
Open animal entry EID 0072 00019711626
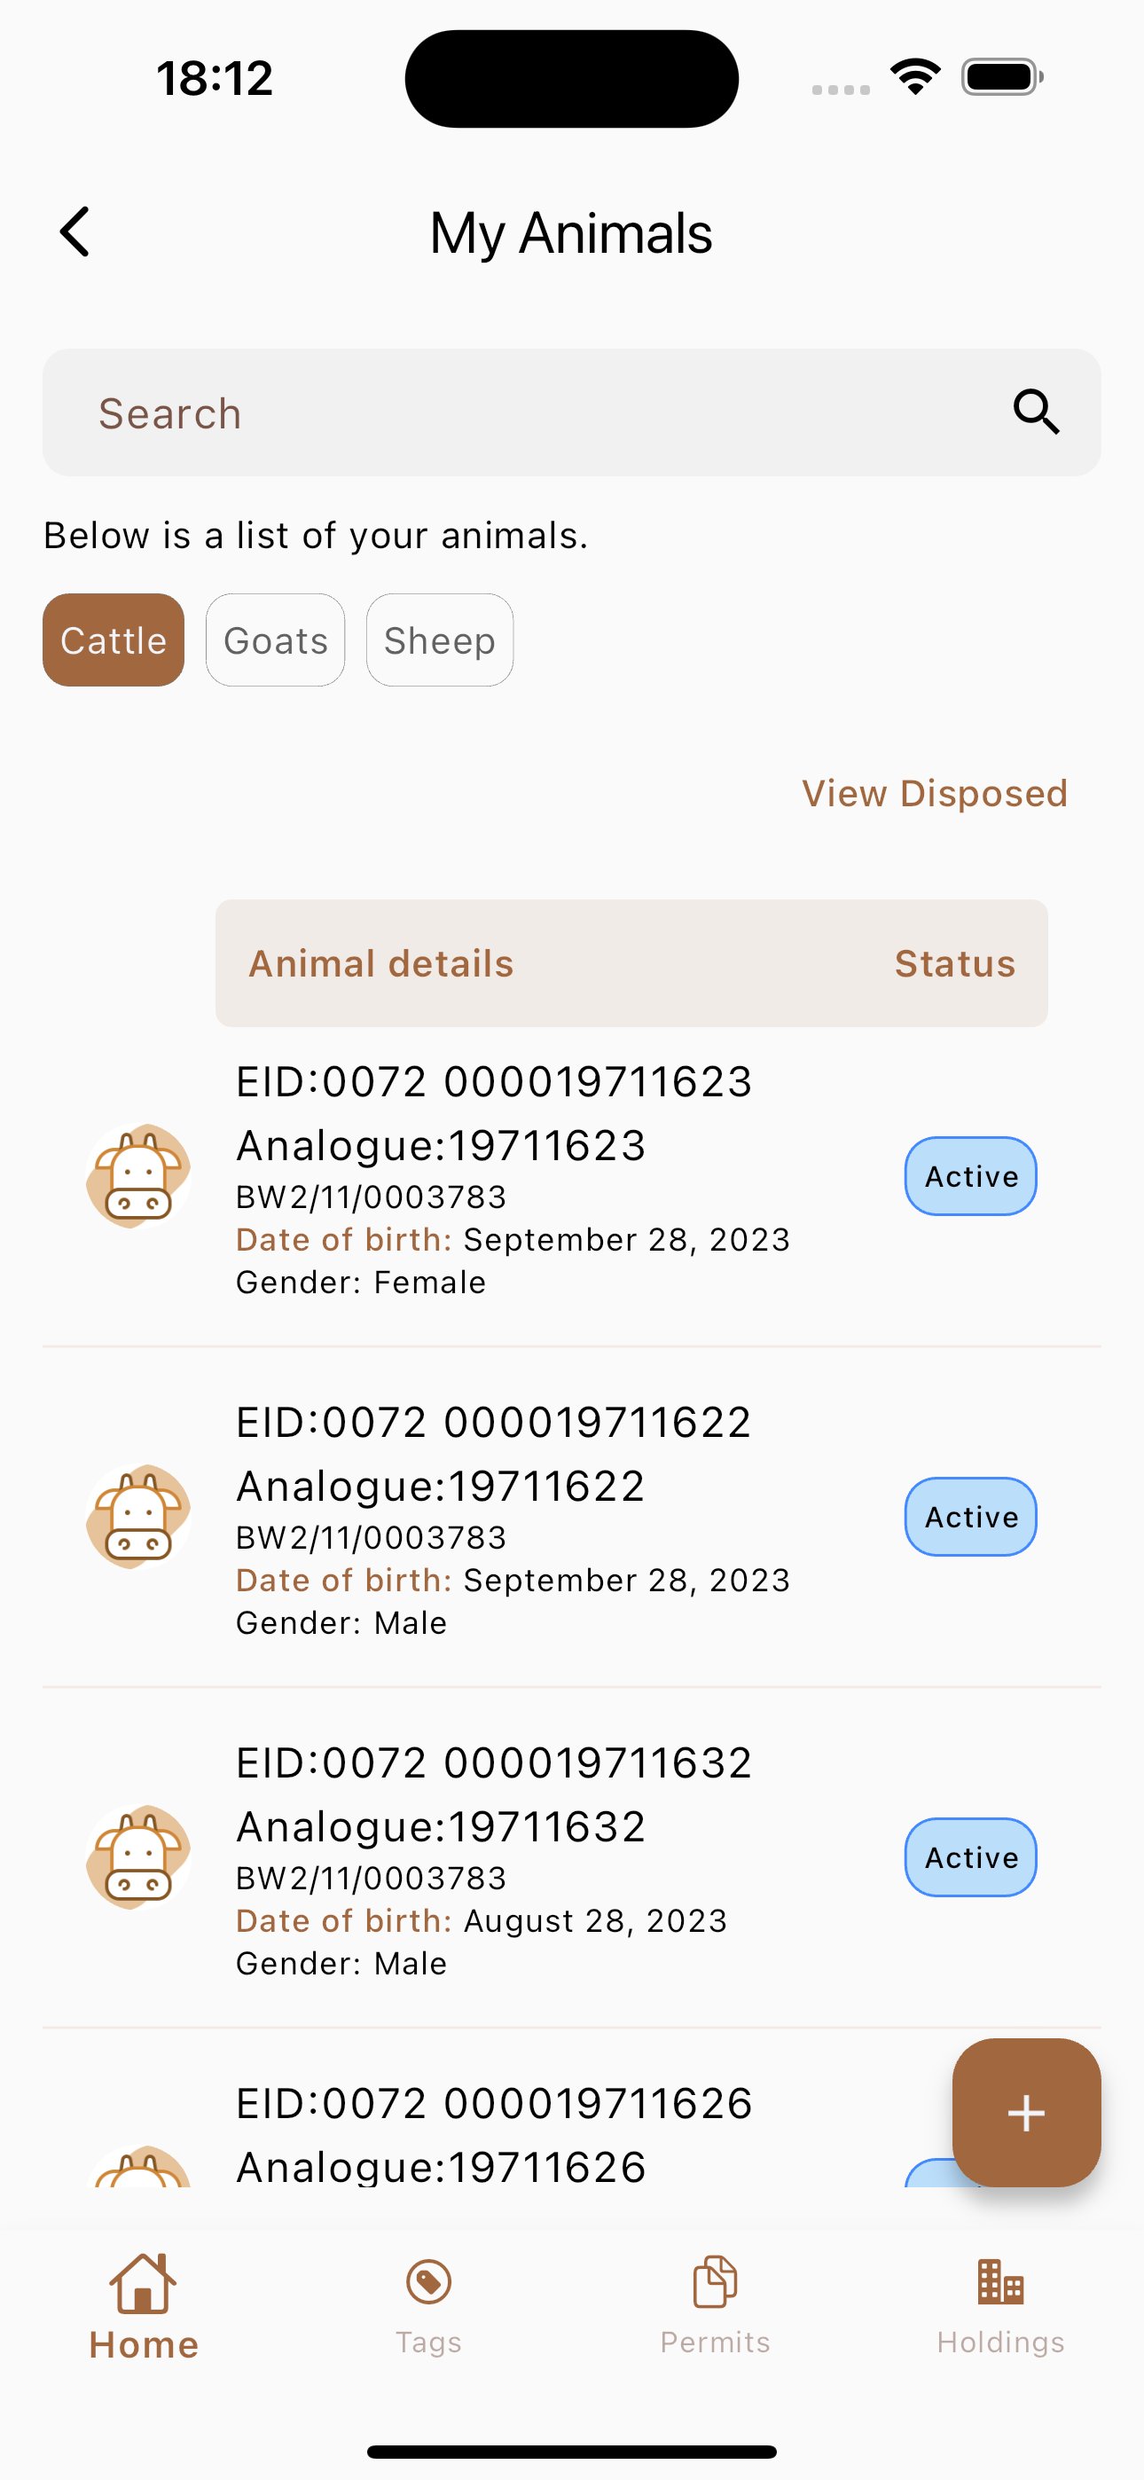click(494, 2105)
